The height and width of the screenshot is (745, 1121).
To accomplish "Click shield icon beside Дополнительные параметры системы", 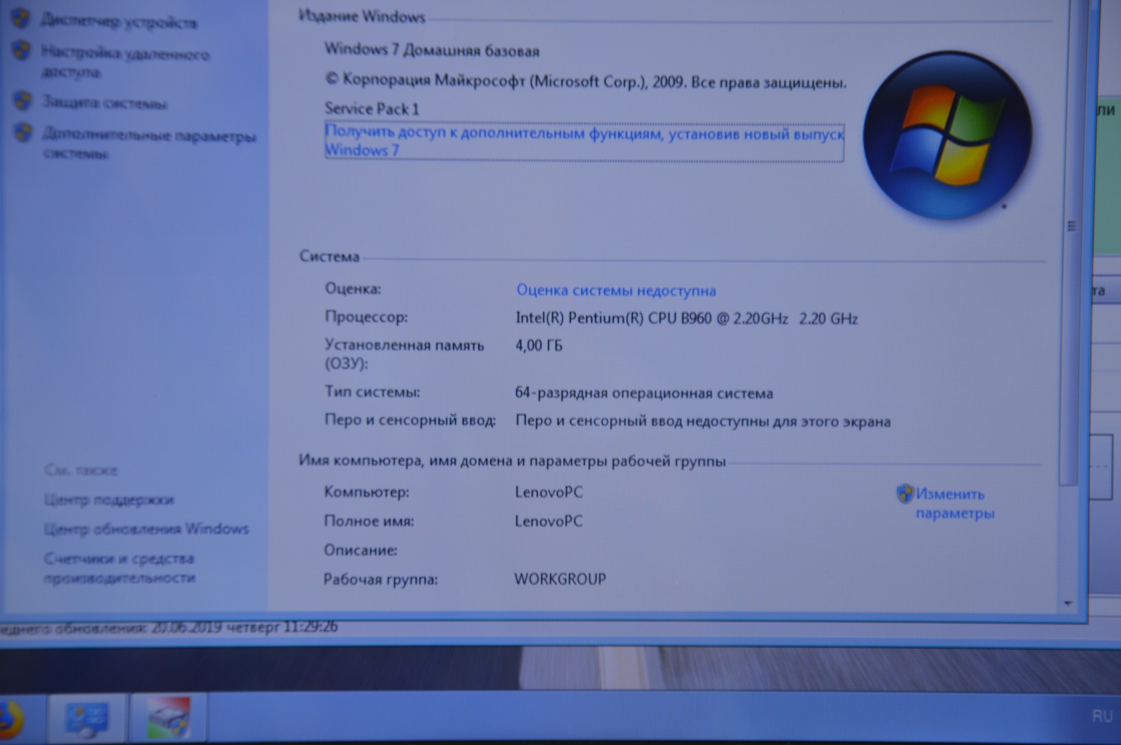I will pyautogui.click(x=23, y=132).
